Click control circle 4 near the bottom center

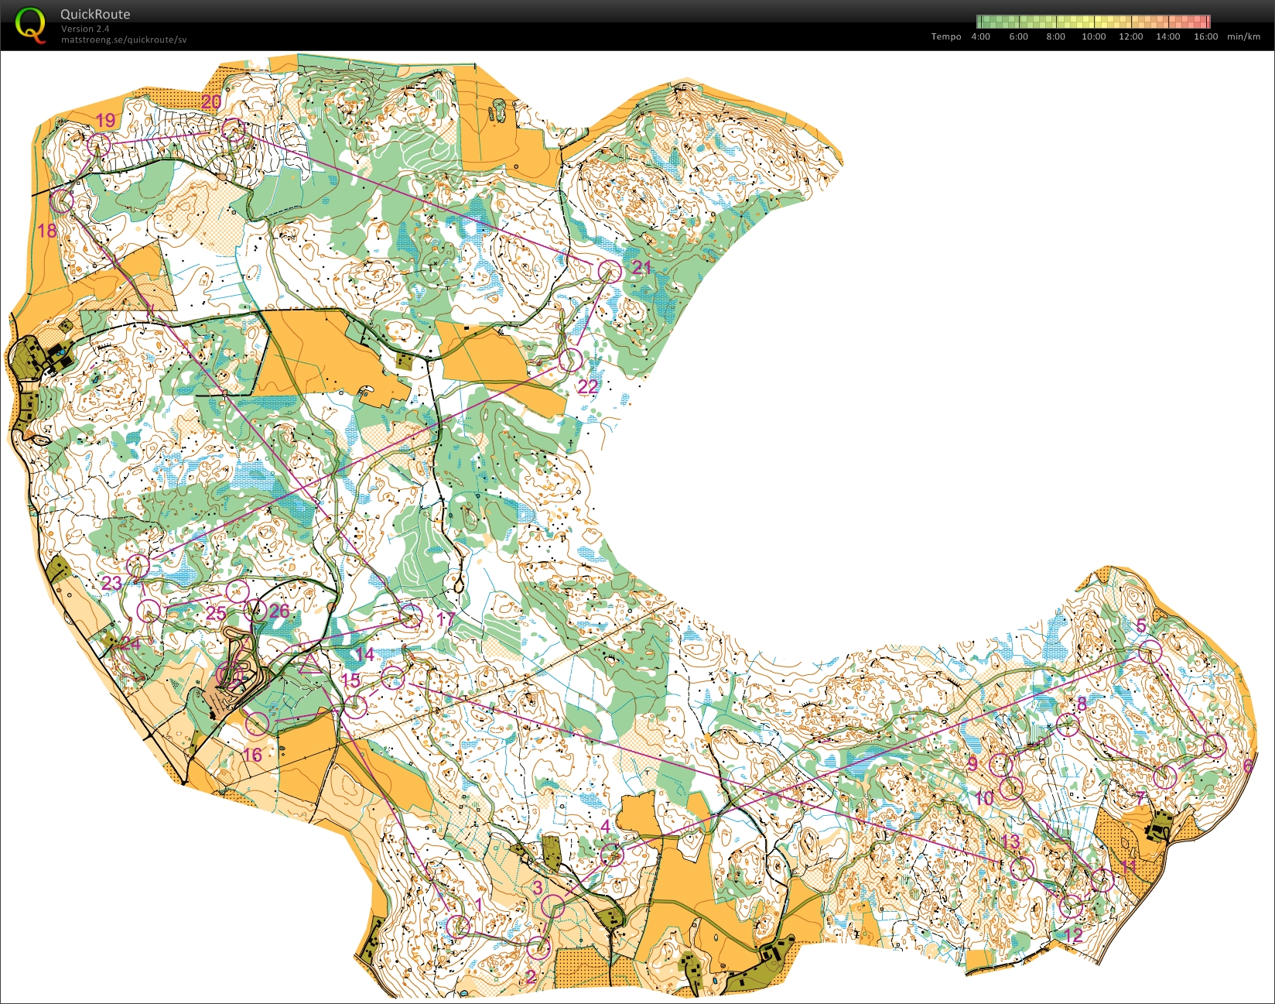tap(614, 855)
